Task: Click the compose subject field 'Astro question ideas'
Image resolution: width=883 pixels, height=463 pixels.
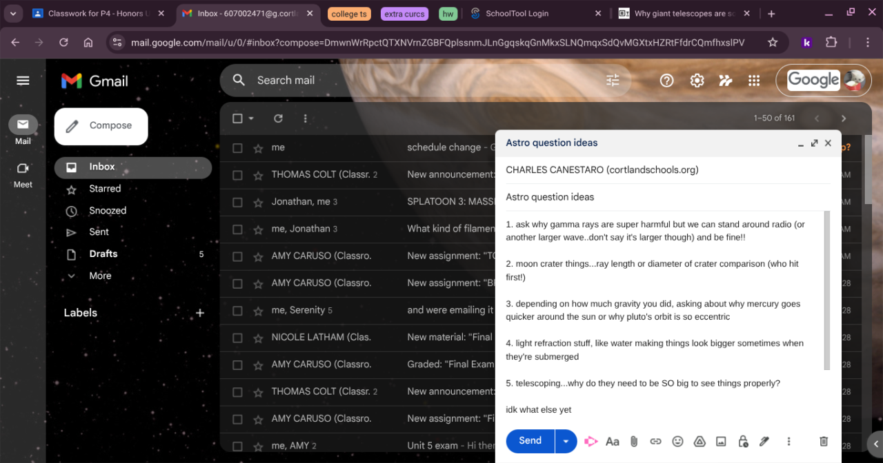Action: (668, 197)
